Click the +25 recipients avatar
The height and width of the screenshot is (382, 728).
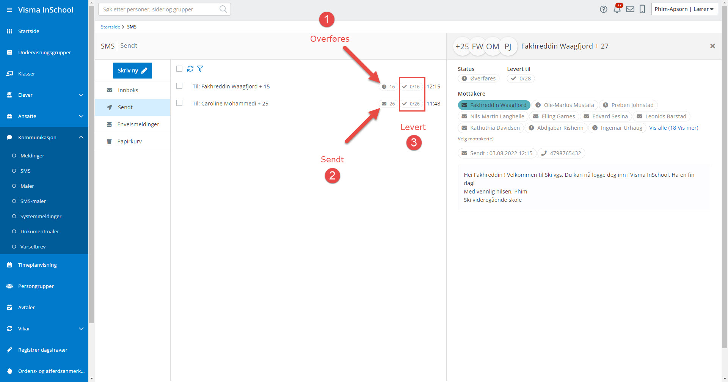[x=462, y=46]
